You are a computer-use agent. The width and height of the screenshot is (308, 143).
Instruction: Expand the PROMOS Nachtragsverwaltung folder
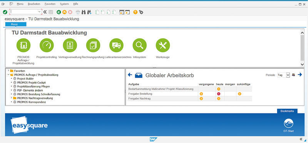[x=12, y=98]
